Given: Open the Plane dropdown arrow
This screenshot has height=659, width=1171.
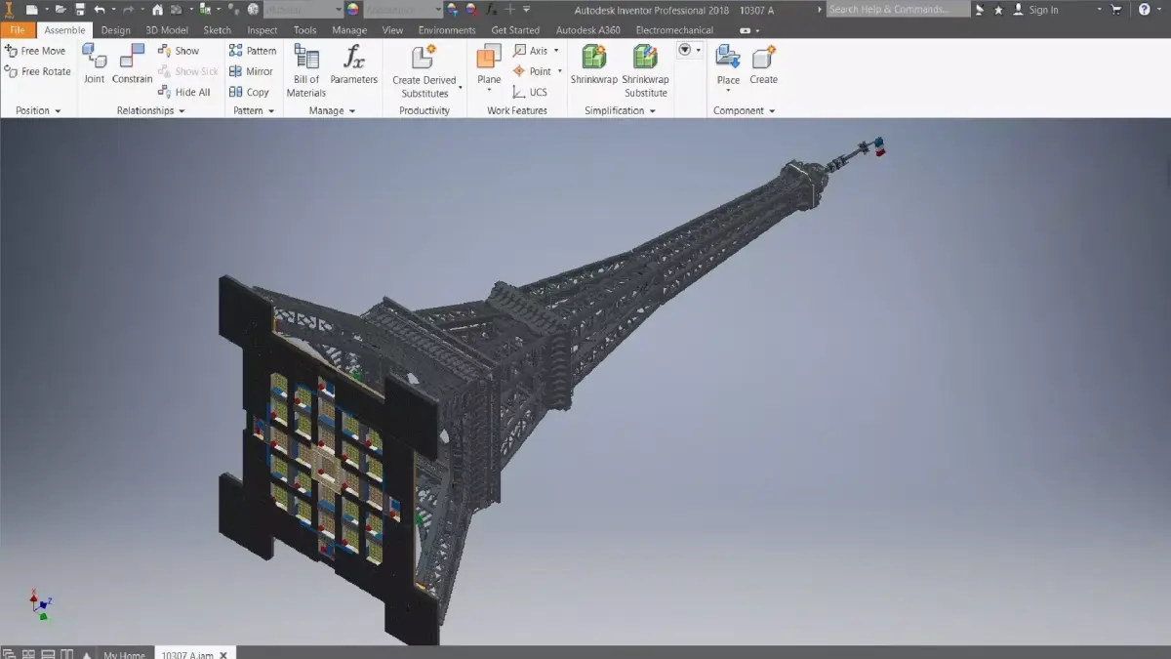Looking at the screenshot, I should click(x=489, y=92).
